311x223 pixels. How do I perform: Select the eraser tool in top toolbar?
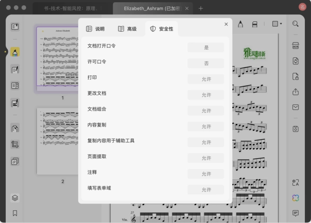(254, 24)
